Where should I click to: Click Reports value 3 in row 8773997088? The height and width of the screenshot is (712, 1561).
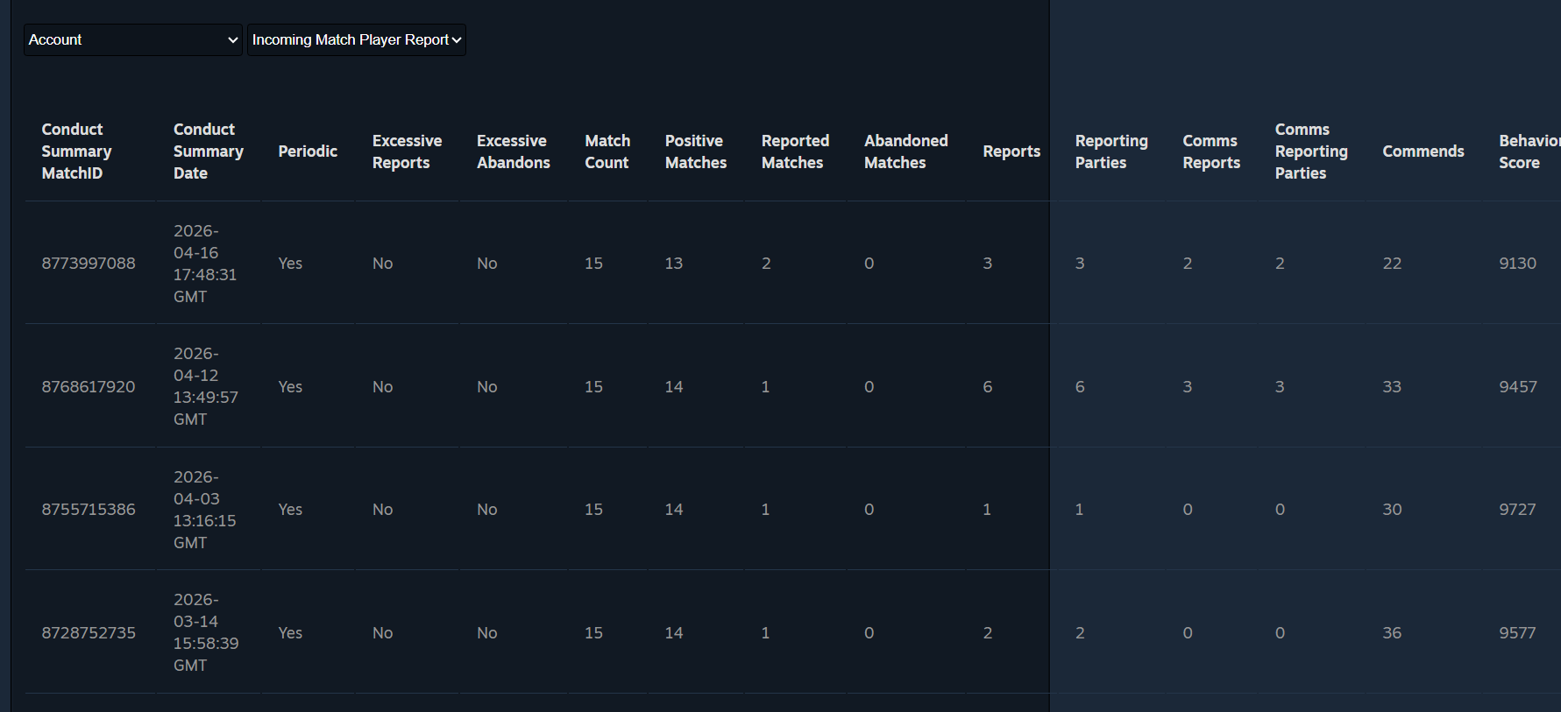pos(988,264)
